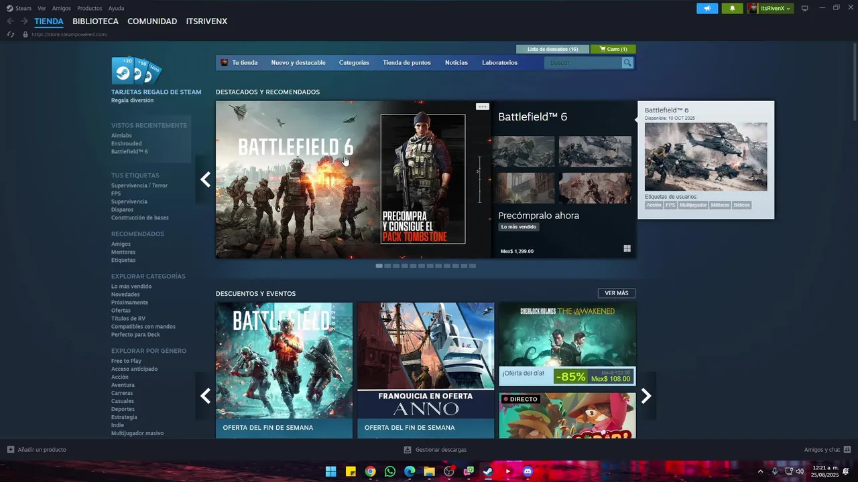This screenshot has width=858, height=482.
Task: Open Gestionar descargas
Action: [x=435, y=450]
